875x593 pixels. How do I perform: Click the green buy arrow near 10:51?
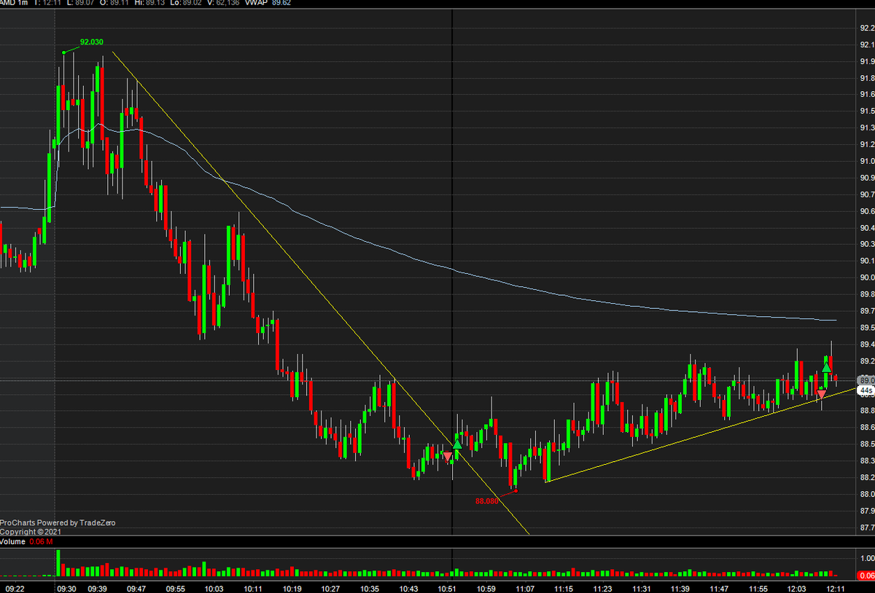coord(457,443)
